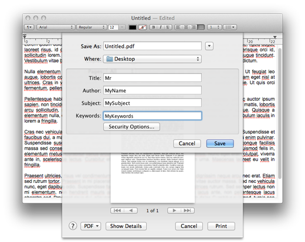The image size is (305, 242).
Task: Open the print dialog help button
Action: point(73,226)
